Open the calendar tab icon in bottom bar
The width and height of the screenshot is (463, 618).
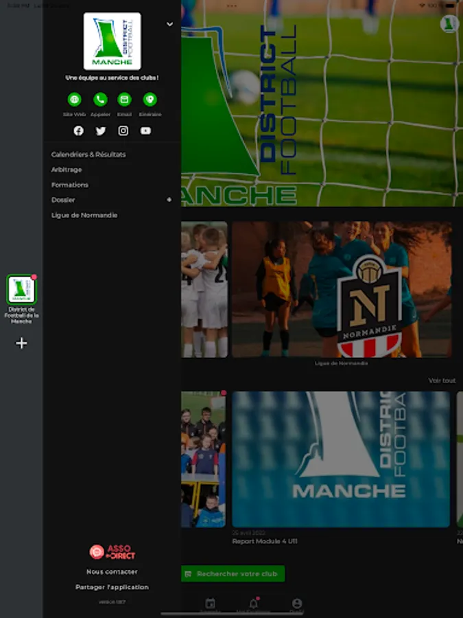tap(211, 604)
